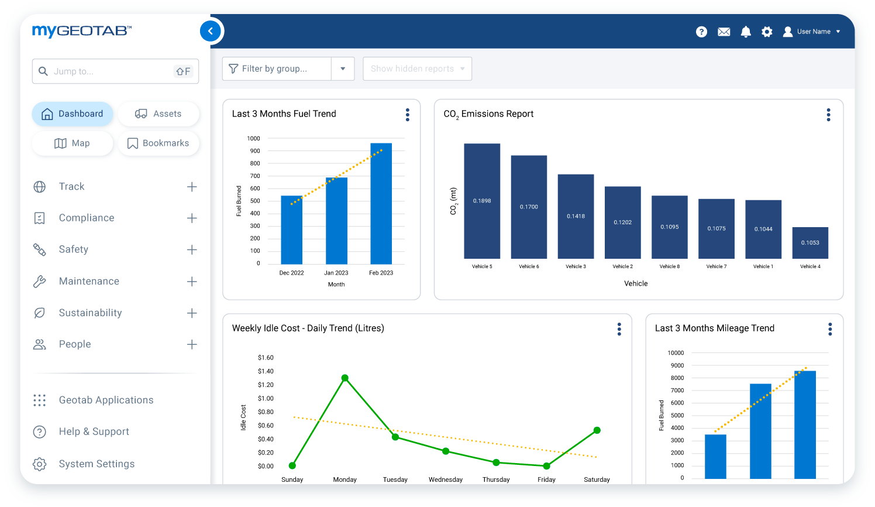Switch to the Map view
The height and width of the screenshot is (507, 875).
click(x=73, y=143)
